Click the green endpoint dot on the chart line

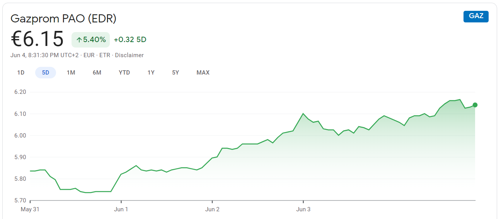click(x=475, y=105)
